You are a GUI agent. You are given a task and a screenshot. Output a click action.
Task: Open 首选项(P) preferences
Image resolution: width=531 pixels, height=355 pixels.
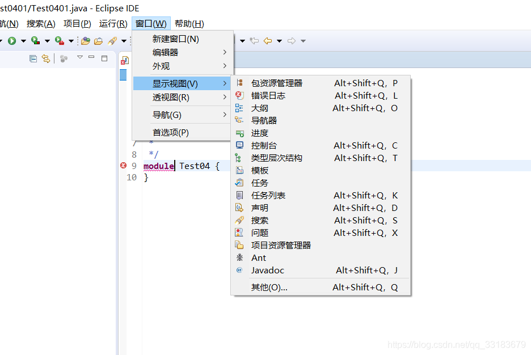click(182, 133)
